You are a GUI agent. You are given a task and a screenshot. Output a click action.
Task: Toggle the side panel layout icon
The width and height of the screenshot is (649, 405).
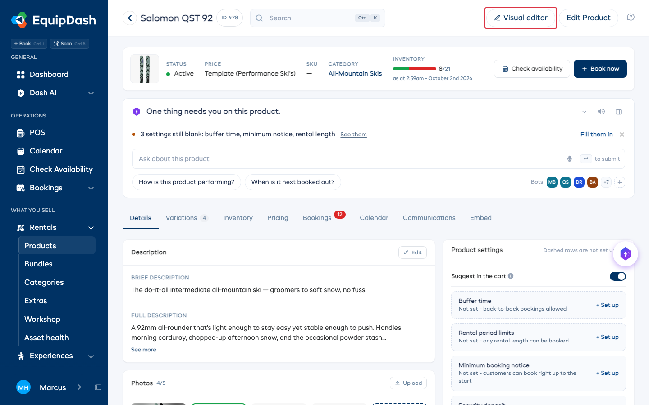618,112
